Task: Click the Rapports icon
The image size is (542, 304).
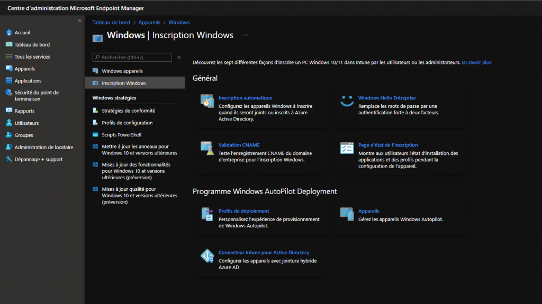Action: [9, 110]
